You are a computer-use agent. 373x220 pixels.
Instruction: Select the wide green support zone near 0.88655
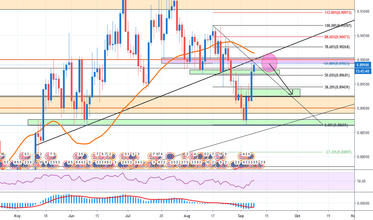(x=191, y=122)
